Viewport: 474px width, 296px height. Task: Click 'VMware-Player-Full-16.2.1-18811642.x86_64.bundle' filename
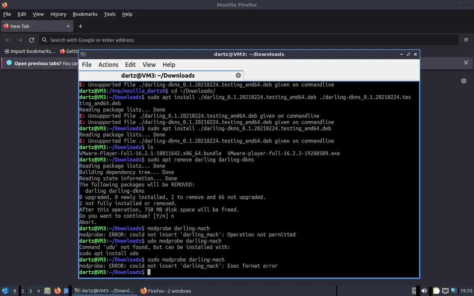150,153
